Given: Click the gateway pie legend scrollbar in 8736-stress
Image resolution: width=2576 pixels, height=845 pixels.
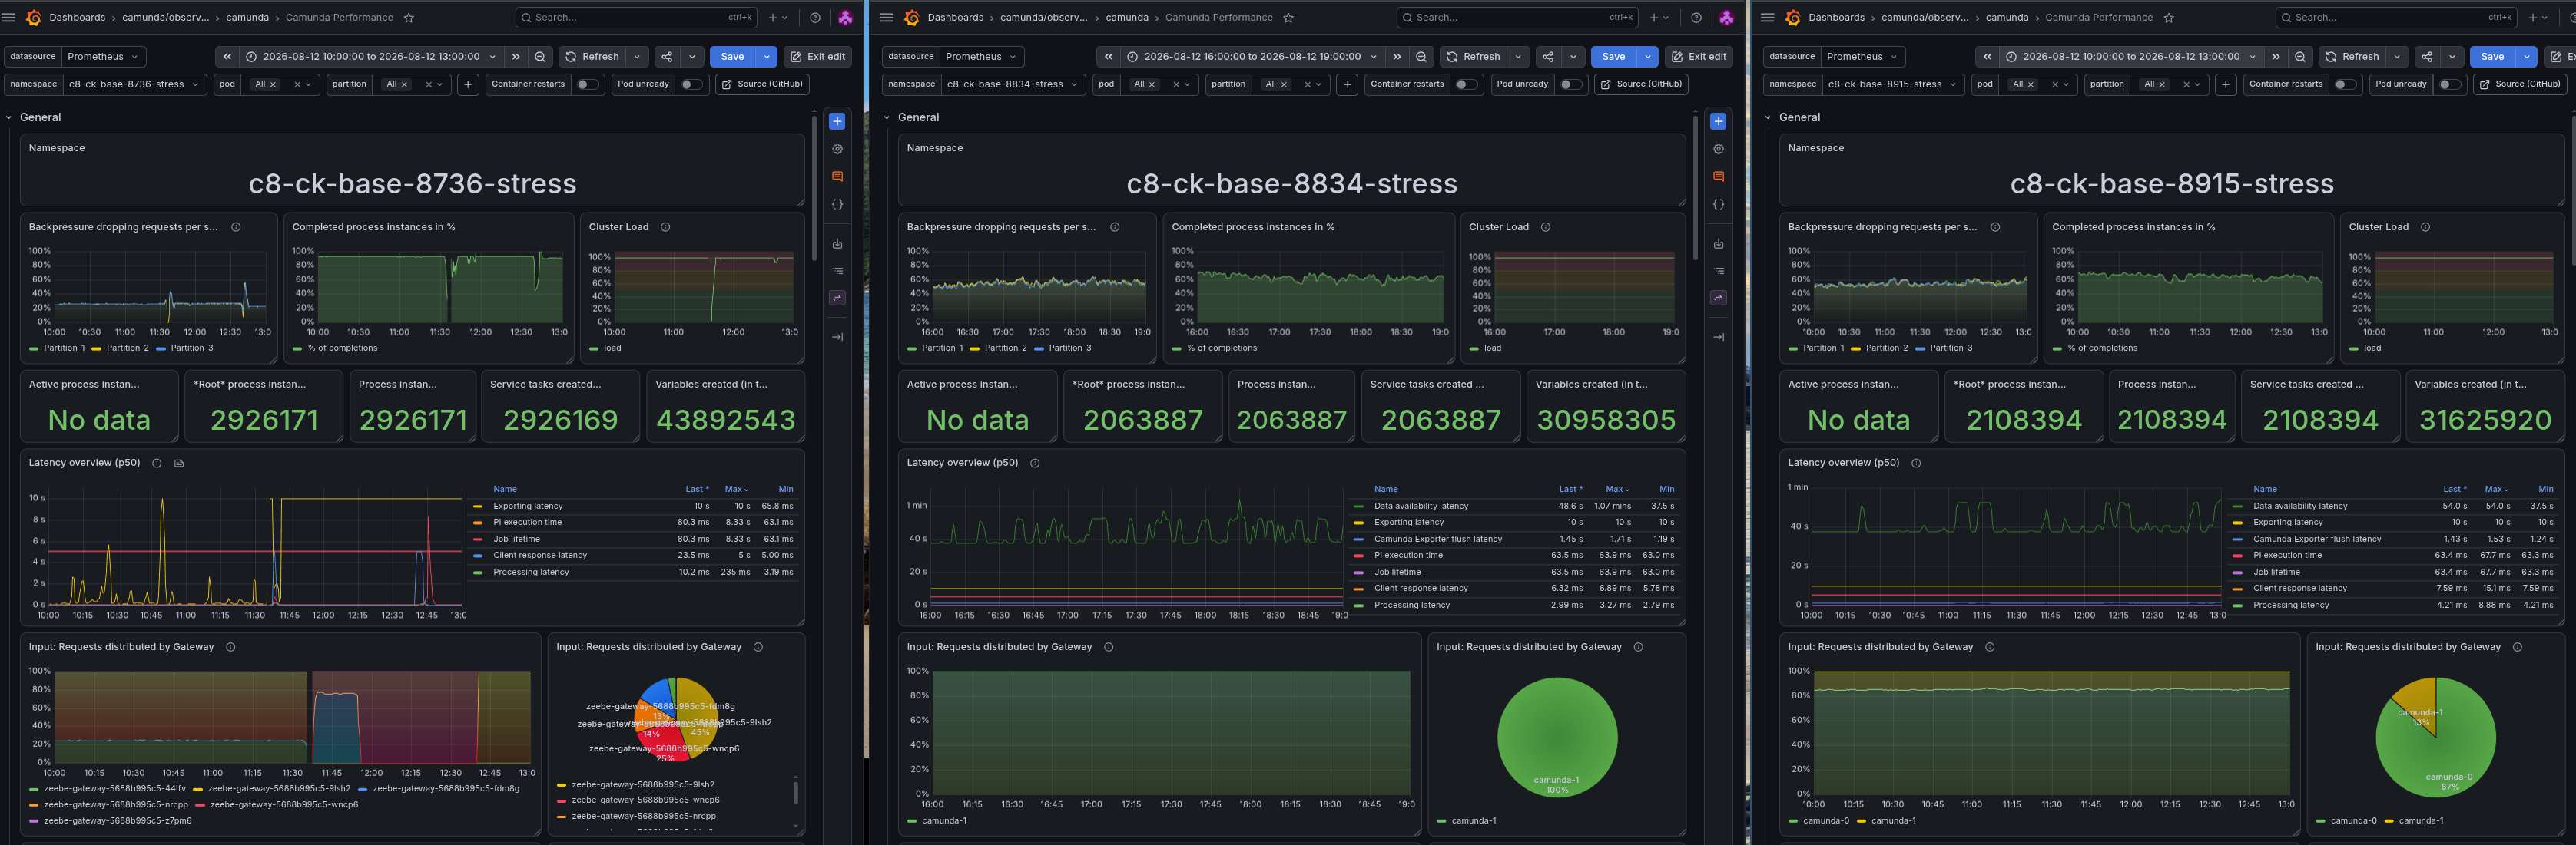Looking at the screenshot, I should (796, 791).
